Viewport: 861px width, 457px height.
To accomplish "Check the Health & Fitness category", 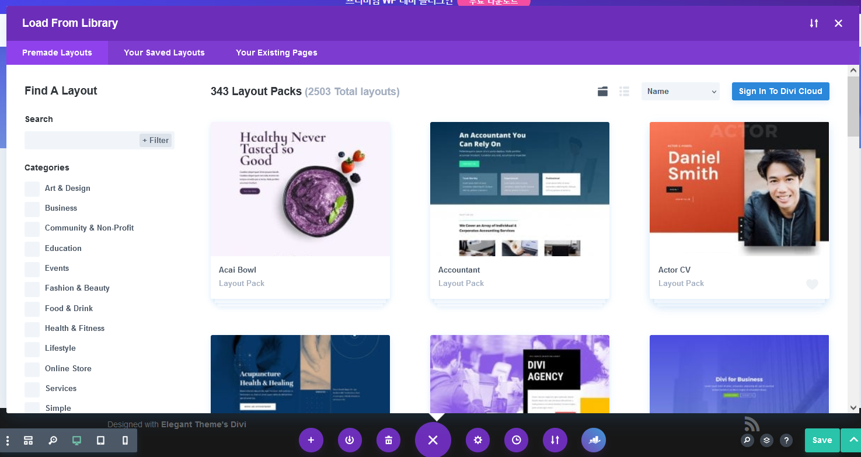I will [32, 329].
